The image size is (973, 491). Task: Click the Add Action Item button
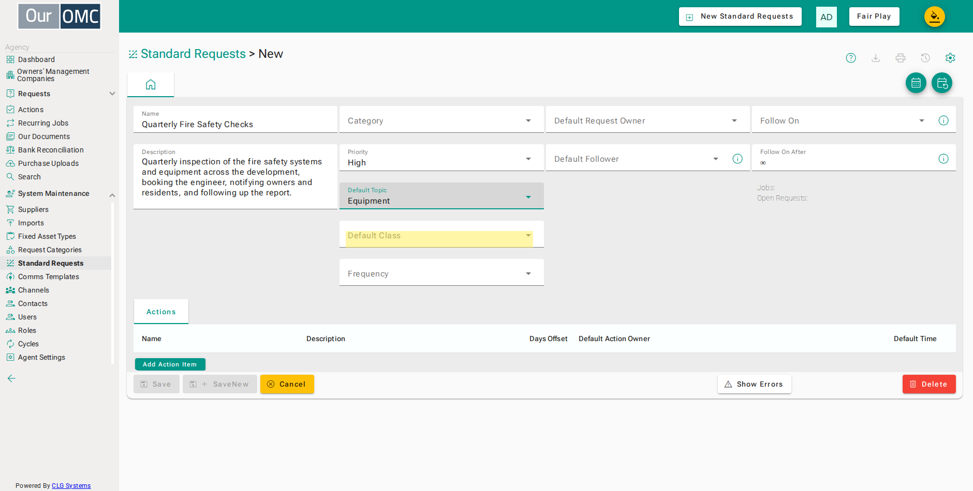(x=170, y=364)
